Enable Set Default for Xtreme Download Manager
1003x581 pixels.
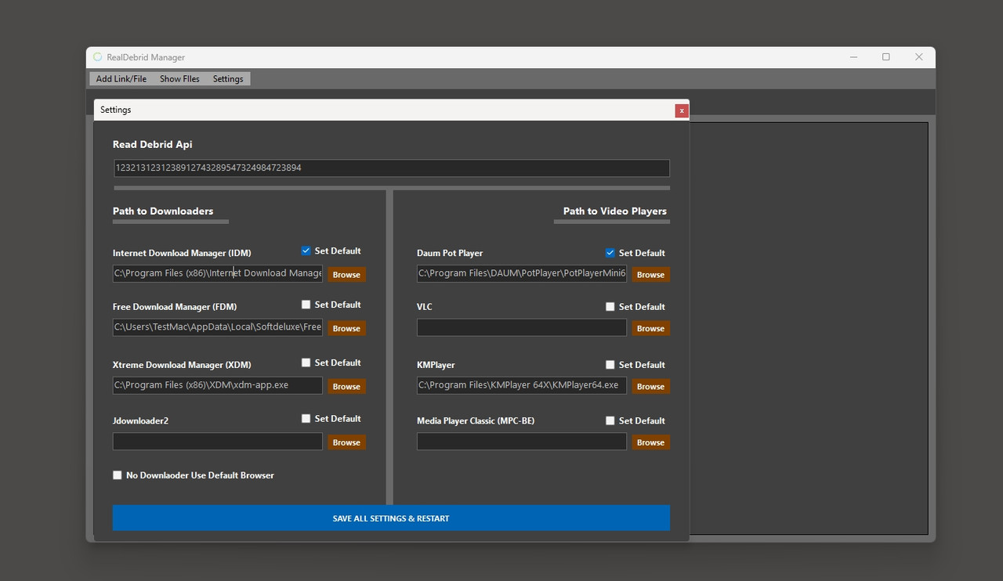pyautogui.click(x=306, y=362)
